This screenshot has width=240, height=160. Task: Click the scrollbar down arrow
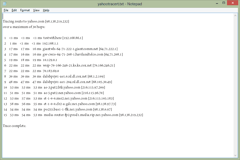(x=235, y=155)
